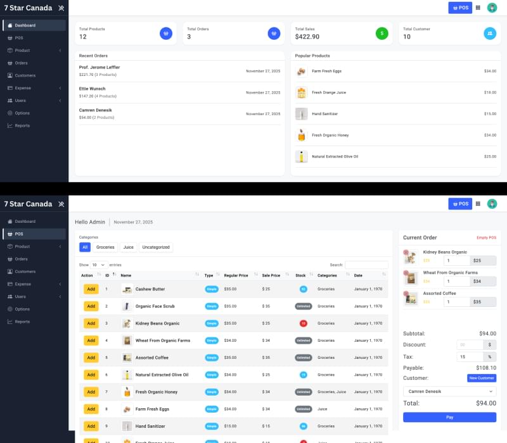Delete Assorted Coffee from the current order

click(406, 294)
